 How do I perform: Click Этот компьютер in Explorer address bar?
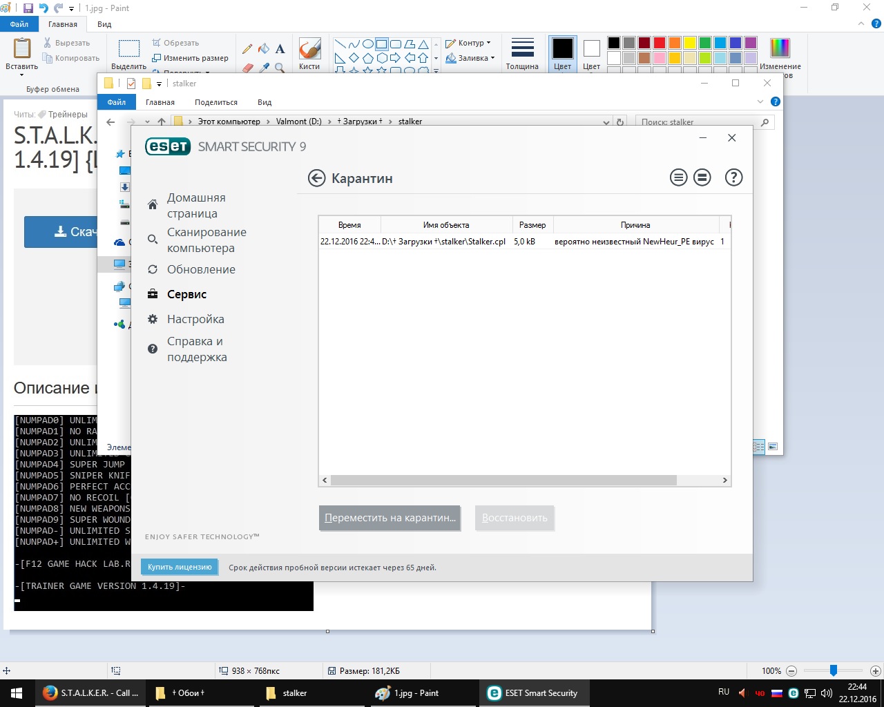pyautogui.click(x=229, y=122)
